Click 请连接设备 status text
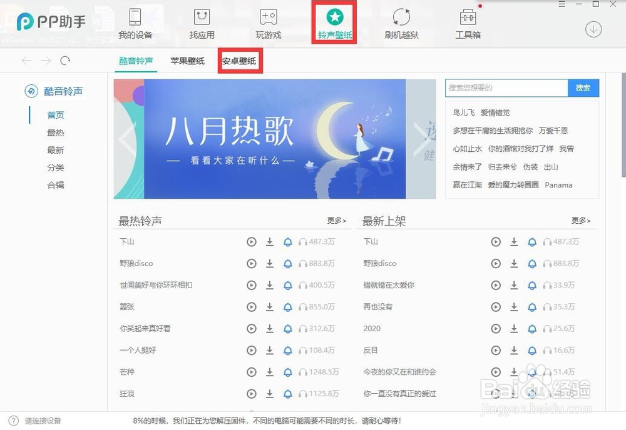This screenshot has height=430, width=626. (43, 421)
